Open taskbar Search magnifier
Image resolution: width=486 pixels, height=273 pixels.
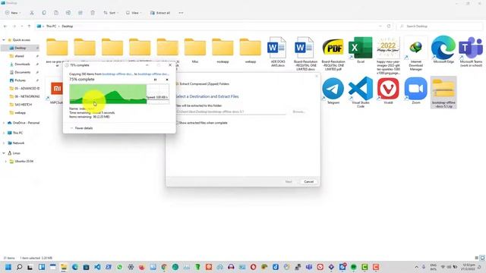19,267
